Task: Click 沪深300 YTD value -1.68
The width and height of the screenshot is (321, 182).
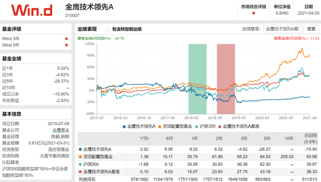Action: (144, 164)
